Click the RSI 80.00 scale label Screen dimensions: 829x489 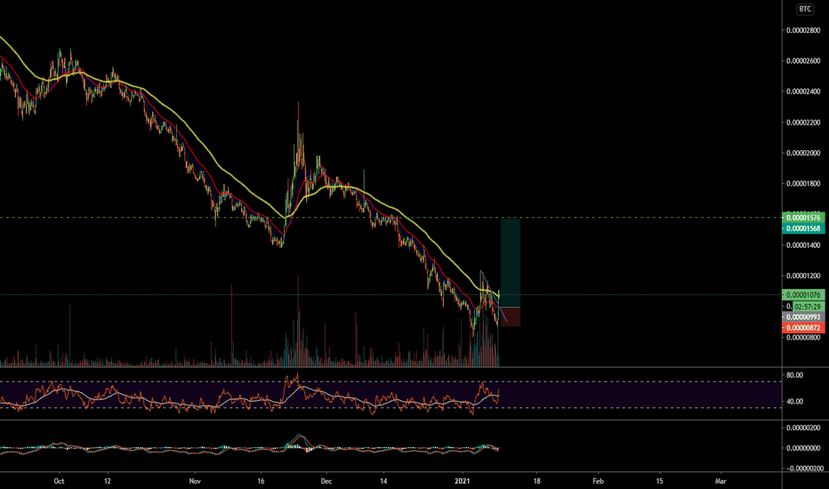coord(794,375)
